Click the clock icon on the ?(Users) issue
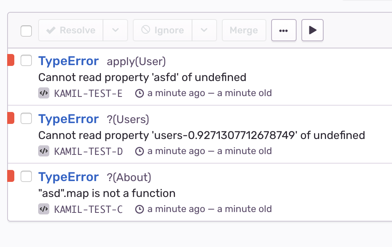 [x=139, y=151]
